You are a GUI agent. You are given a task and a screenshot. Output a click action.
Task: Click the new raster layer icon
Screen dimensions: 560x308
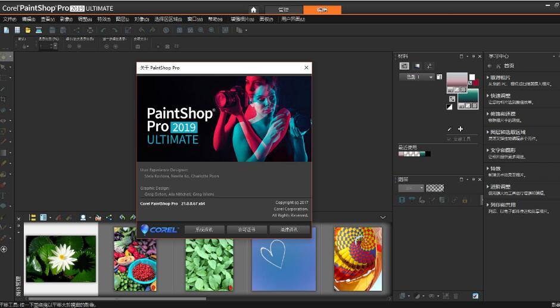(x=403, y=296)
